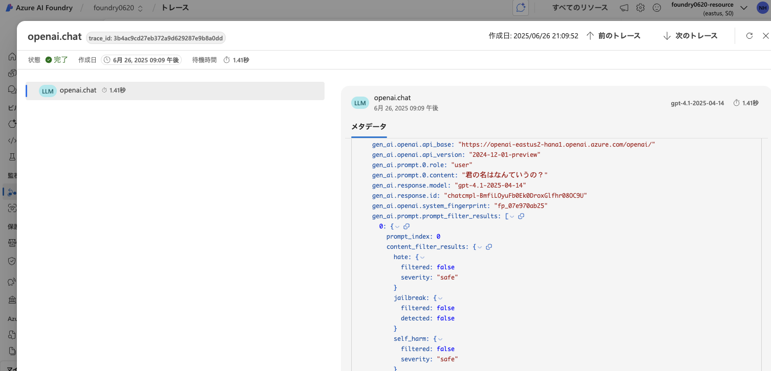Click the prompt role "user" value

pyautogui.click(x=461, y=165)
